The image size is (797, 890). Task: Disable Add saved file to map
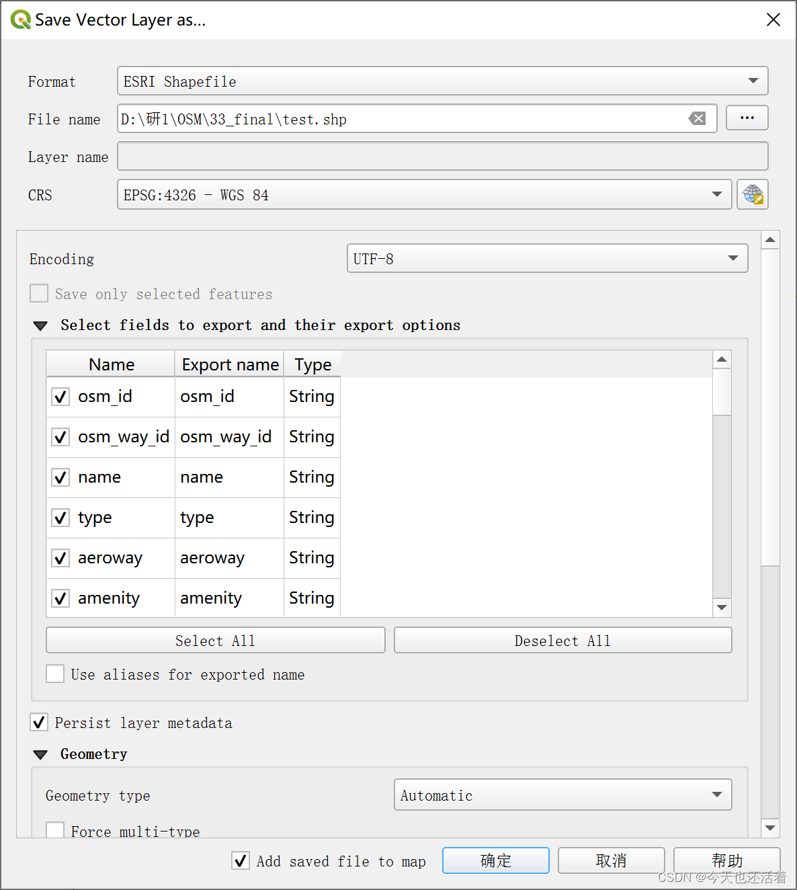240,860
